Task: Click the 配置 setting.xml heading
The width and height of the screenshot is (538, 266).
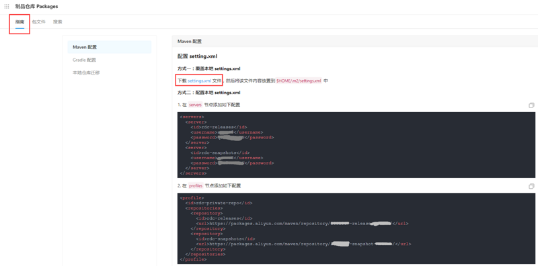Action: [x=197, y=56]
